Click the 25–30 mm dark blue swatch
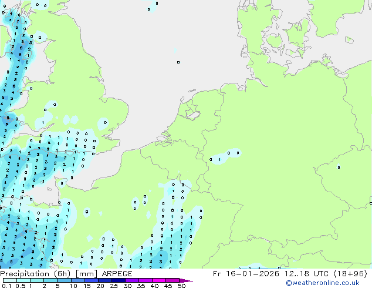This screenshot has width=372, height=288. (118, 280)
